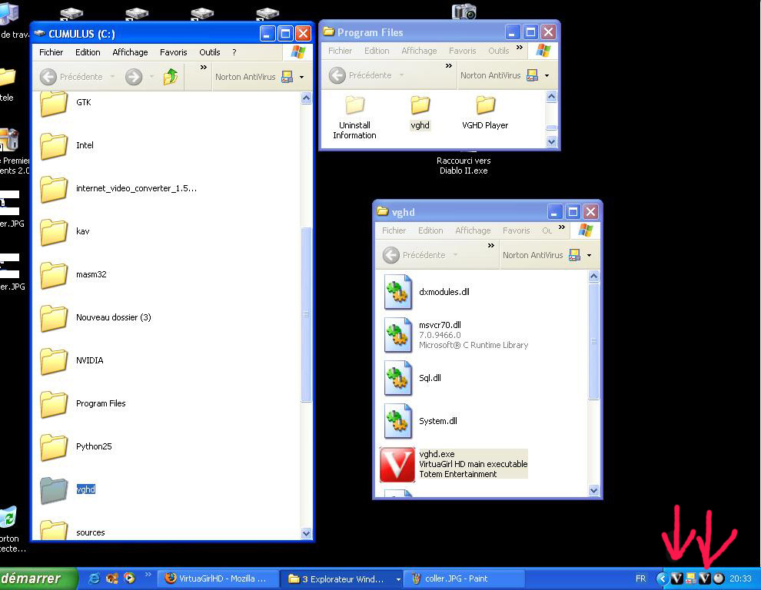Click Norton AntiVirus icon in Program Files toolbar

click(533, 75)
